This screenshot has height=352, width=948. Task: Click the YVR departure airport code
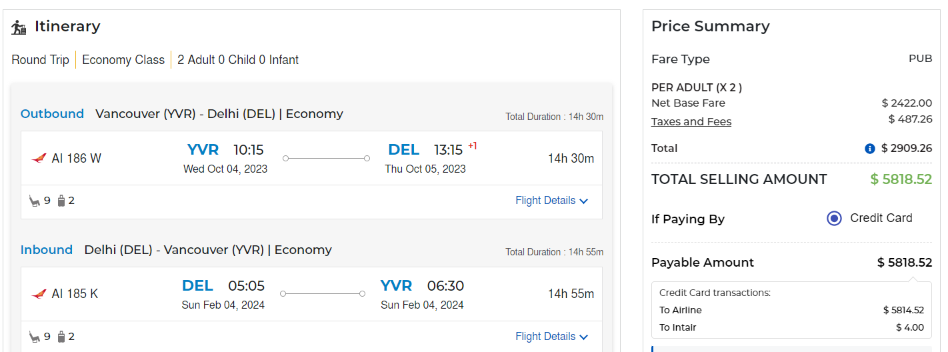[x=203, y=149]
